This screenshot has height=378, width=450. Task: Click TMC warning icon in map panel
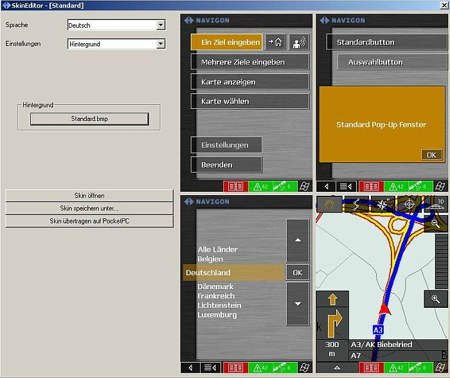tap(396, 368)
